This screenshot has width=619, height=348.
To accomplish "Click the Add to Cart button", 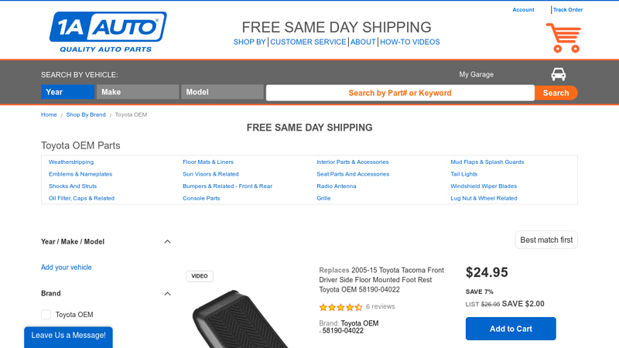I will (511, 329).
